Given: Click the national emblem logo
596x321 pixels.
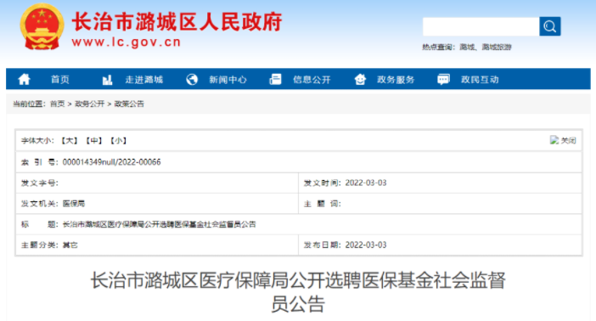Looking at the screenshot, I should 42,26.
